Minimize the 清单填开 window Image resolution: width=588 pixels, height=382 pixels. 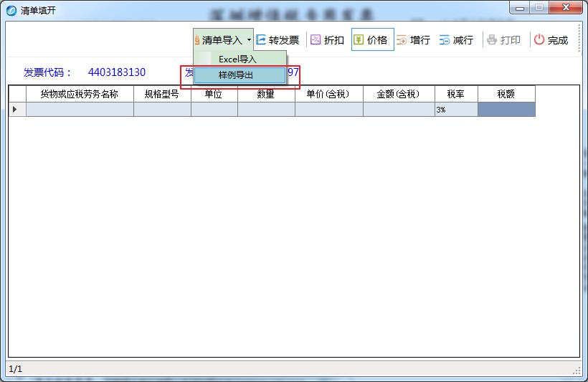click(x=519, y=7)
